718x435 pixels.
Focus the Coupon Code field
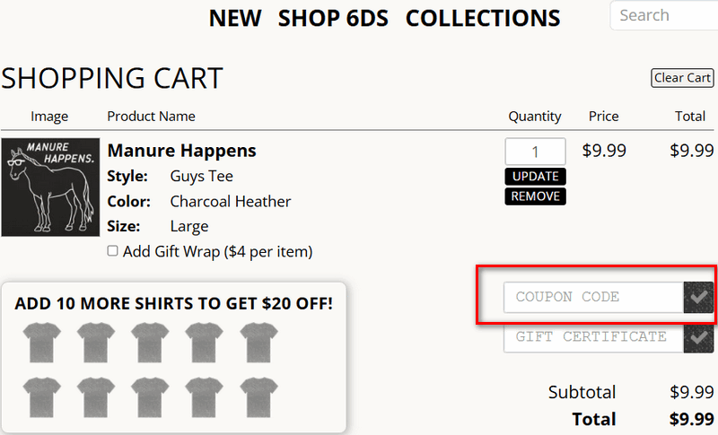pos(593,297)
